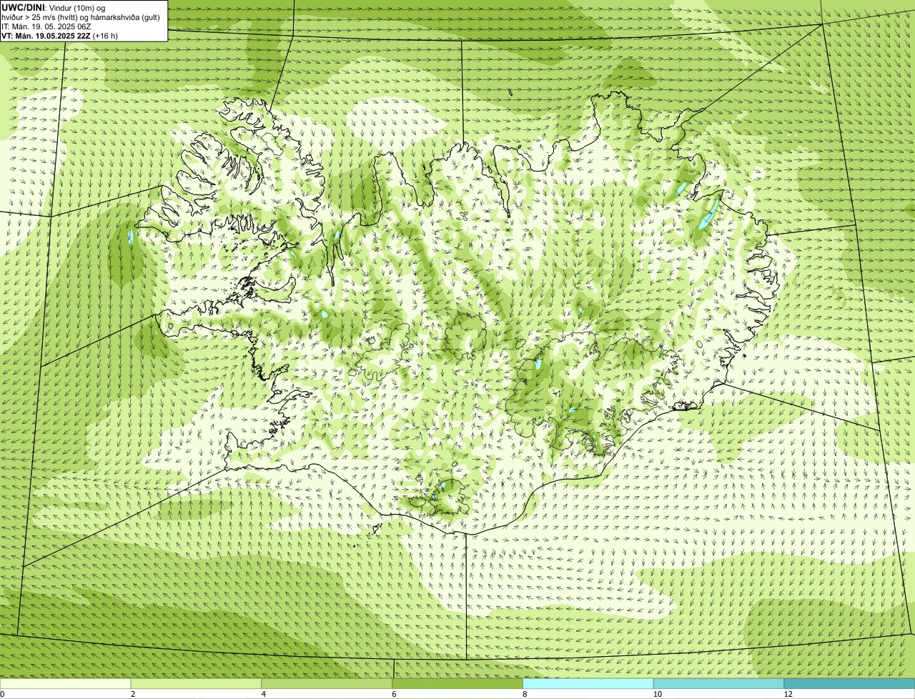Screen dimensions: 915x699
Task: Click the '0' tick label on the color scale
Action: click(x=2, y=694)
